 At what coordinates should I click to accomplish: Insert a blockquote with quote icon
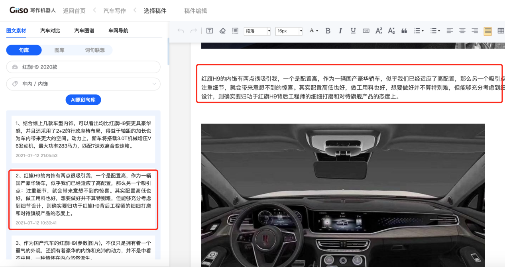click(404, 31)
